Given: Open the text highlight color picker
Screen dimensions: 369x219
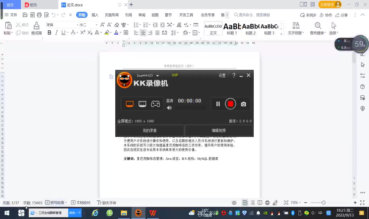Looking at the screenshot, I should tap(107, 33).
